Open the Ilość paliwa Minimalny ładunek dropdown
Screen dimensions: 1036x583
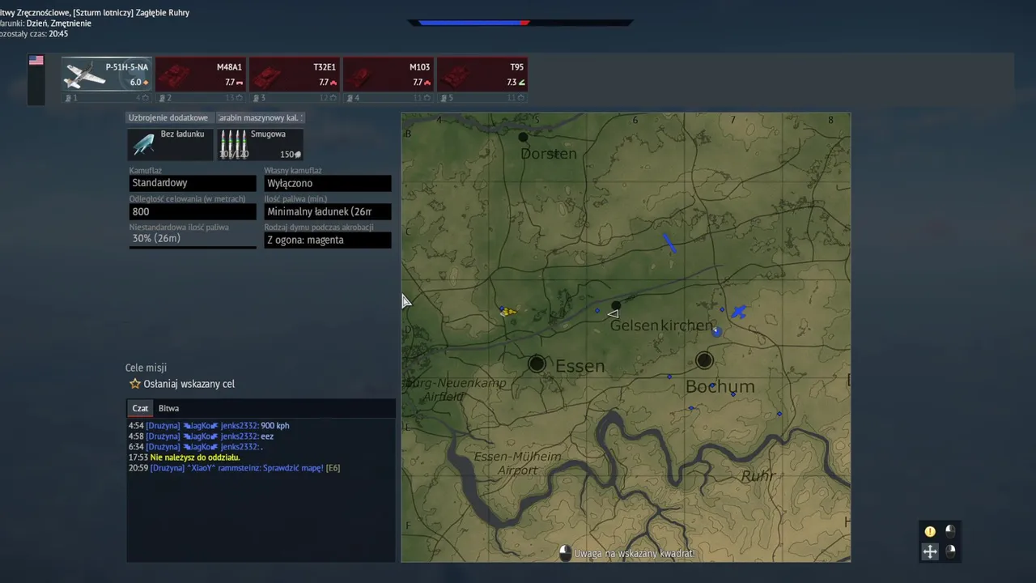[x=327, y=211]
